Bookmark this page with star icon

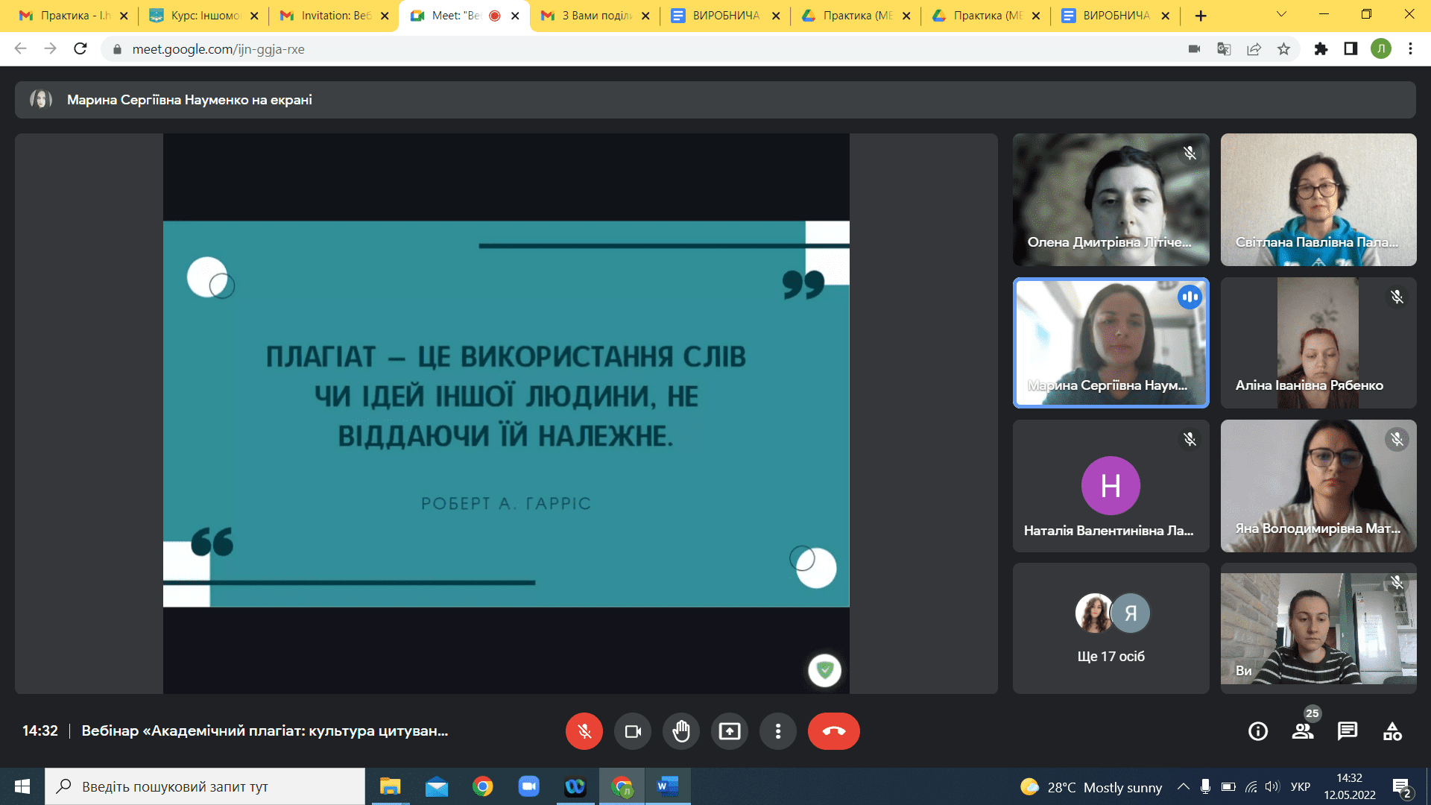pyautogui.click(x=1283, y=49)
